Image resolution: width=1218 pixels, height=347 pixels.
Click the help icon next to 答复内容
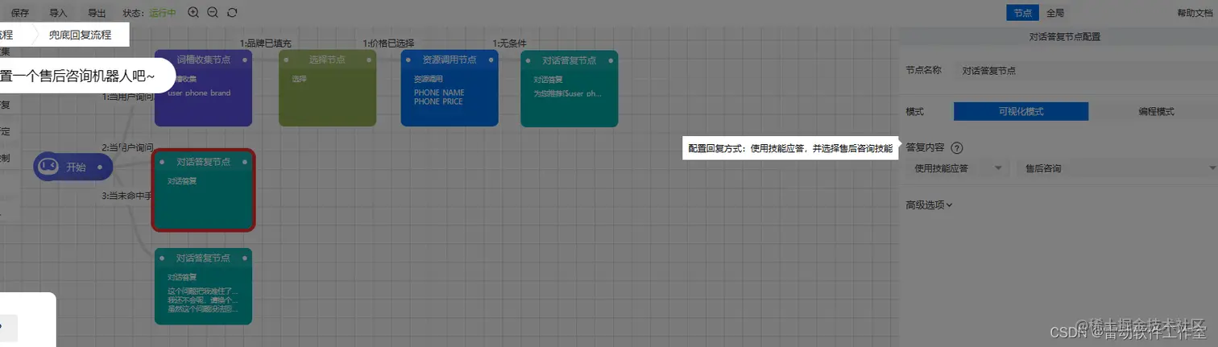tap(957, 148)
